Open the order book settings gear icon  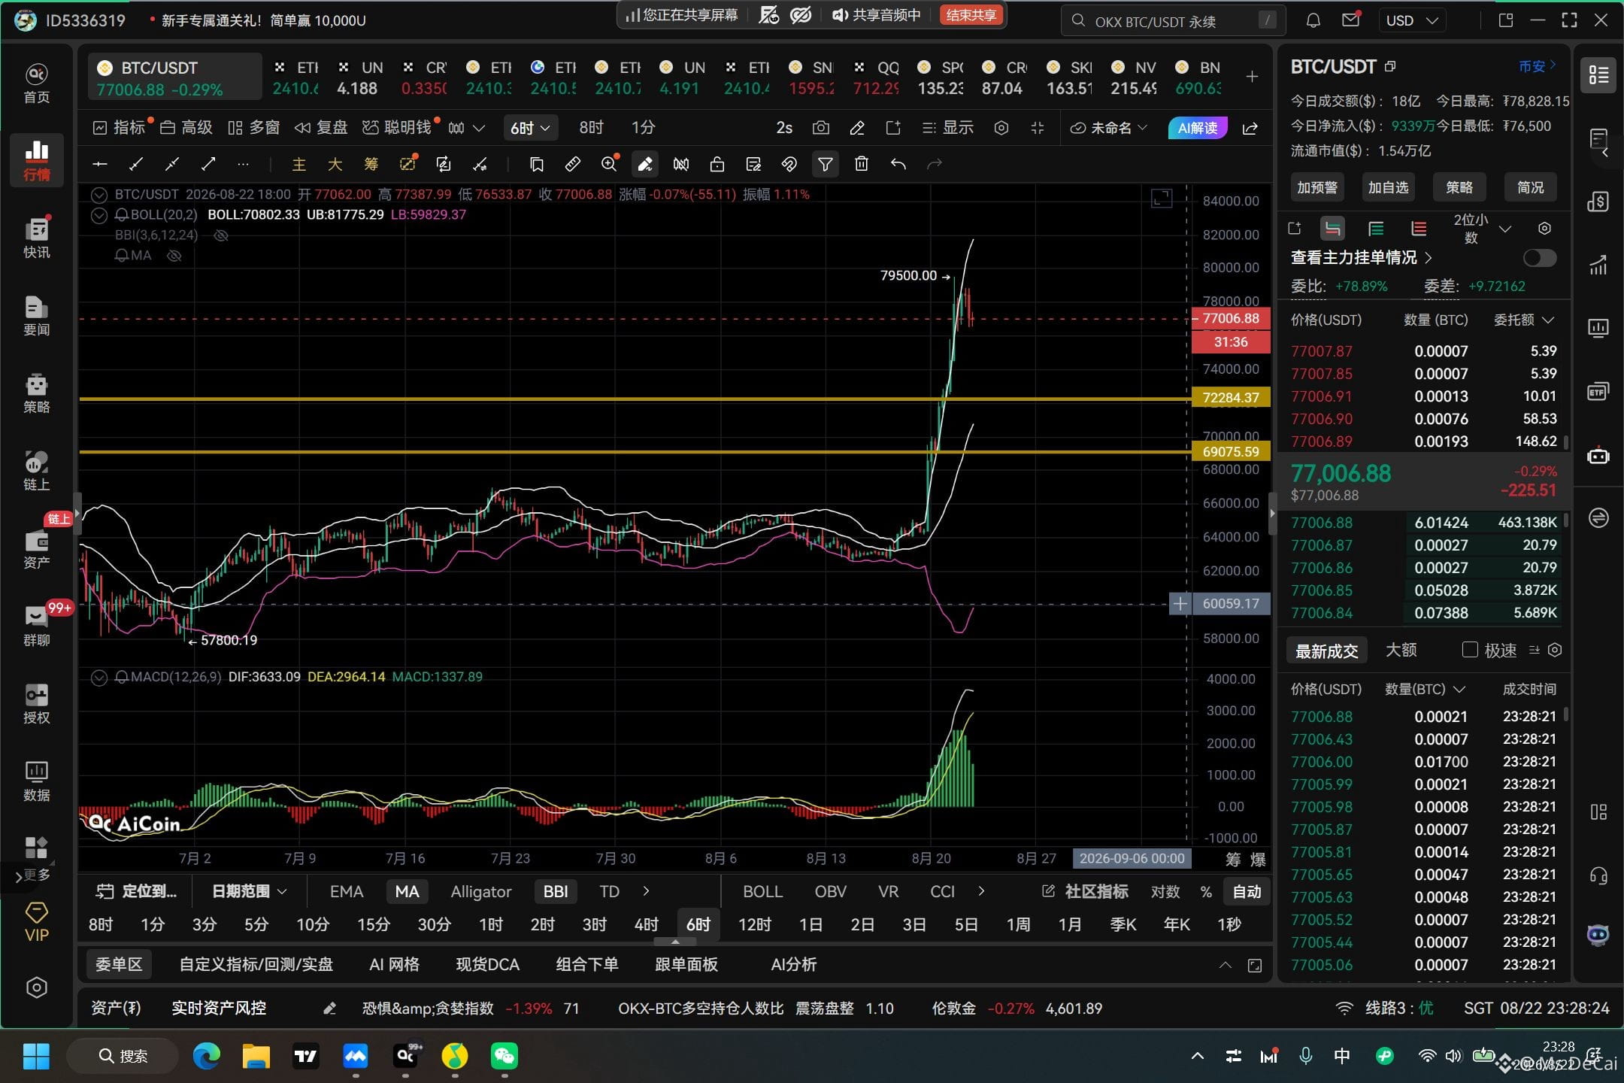click(1544, 229)
